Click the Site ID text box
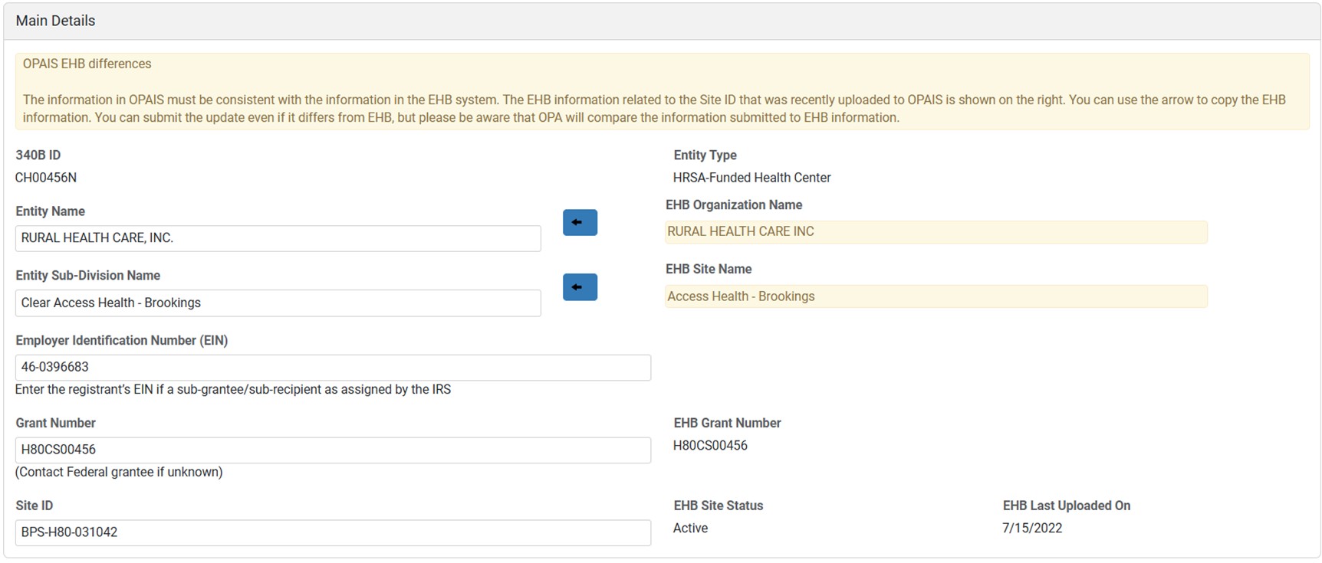1322x563 pixels. (x=333, y=533)
